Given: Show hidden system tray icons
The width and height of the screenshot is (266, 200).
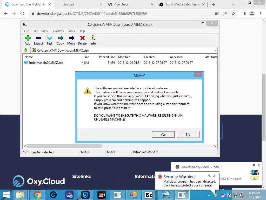Looking at the screenshot, I should [209, 195].
